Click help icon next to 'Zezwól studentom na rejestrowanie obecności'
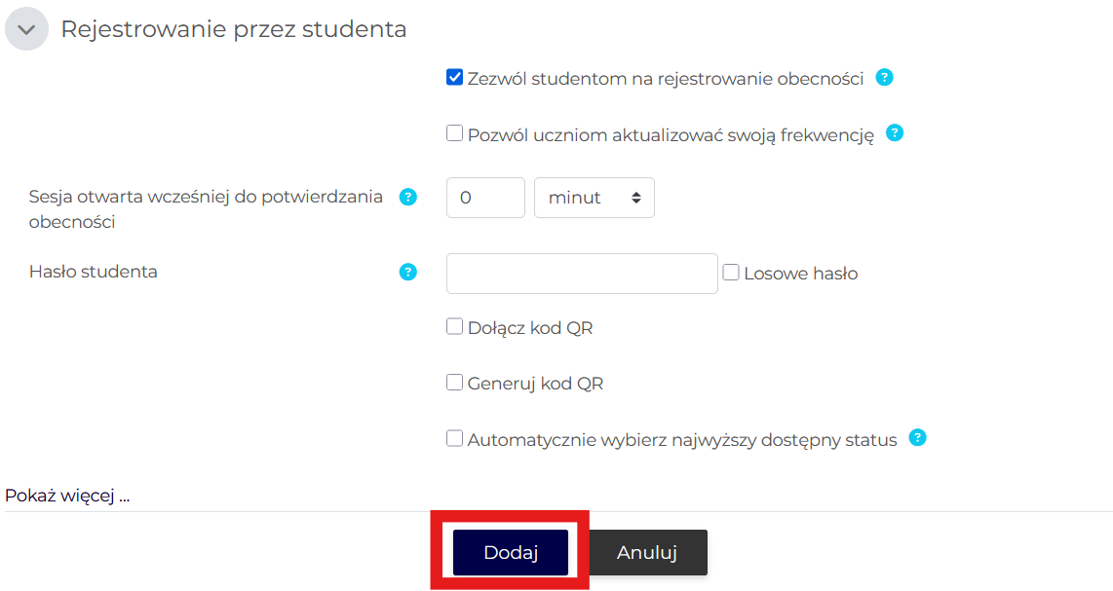Image resolution: width=1113 pixels, height=591 pixels. 884,78
